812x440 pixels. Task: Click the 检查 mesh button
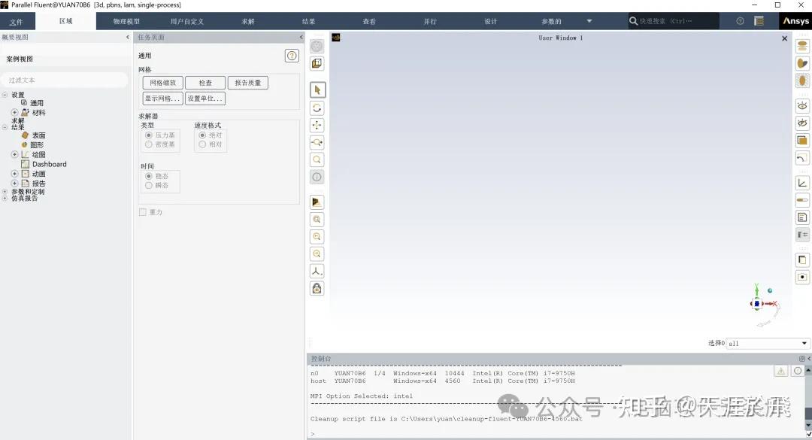(205, 83)
